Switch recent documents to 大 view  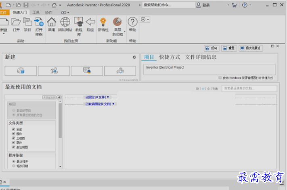tap(203, 89)
